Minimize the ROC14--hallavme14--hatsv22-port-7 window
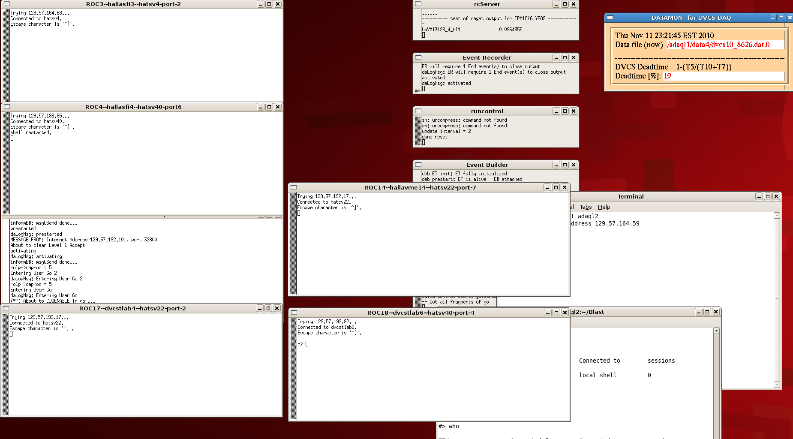Image resolution: width=793 pixels, height=439 pixels. (547, 187)
